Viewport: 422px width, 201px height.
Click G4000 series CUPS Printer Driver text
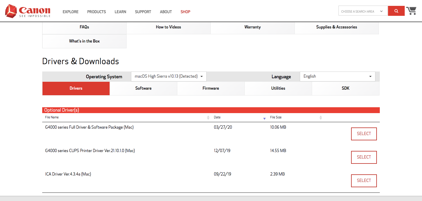point(90,151)
